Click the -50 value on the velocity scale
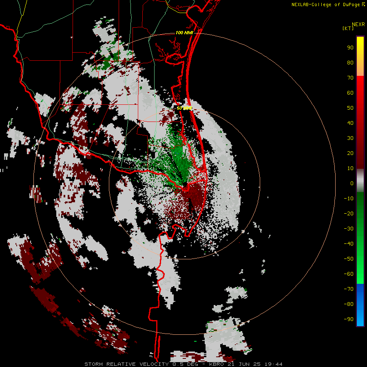 349,259
